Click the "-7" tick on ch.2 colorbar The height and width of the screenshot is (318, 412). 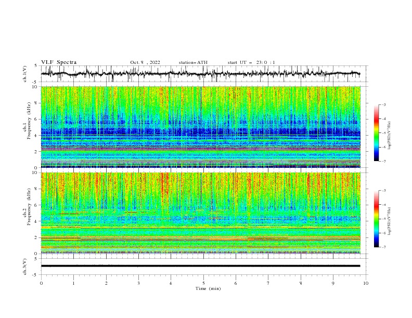pyautogui.click(x=384, y=247)
